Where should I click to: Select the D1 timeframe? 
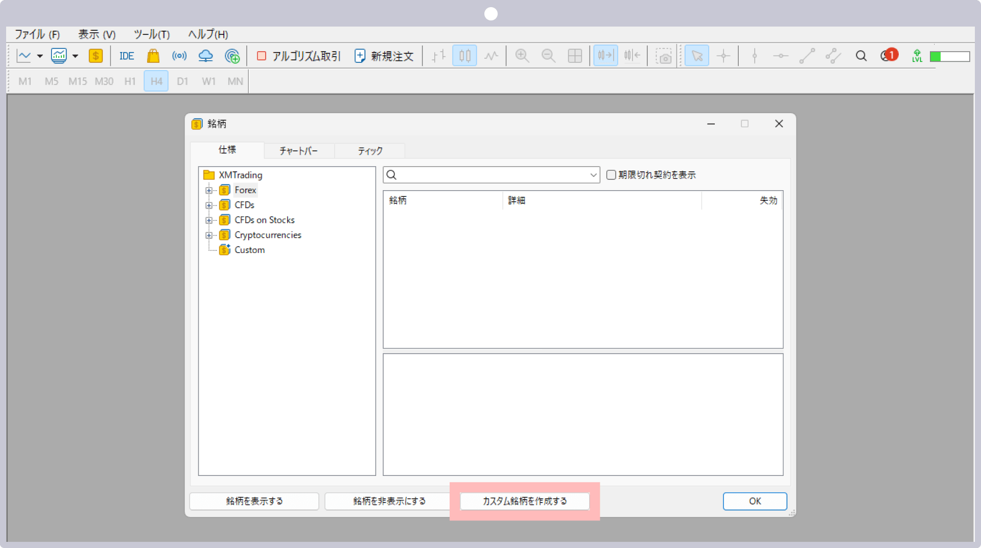pyautogui.click(x=182, y=81)
